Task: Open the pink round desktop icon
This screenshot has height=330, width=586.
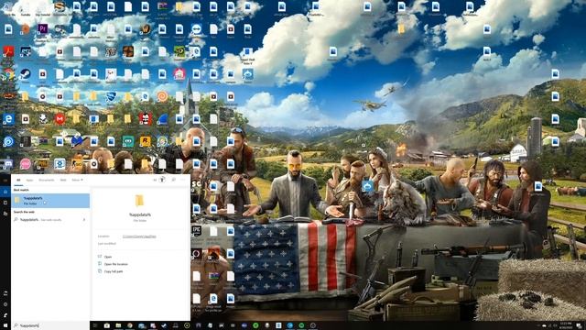Action: click(x=25, y=164)
